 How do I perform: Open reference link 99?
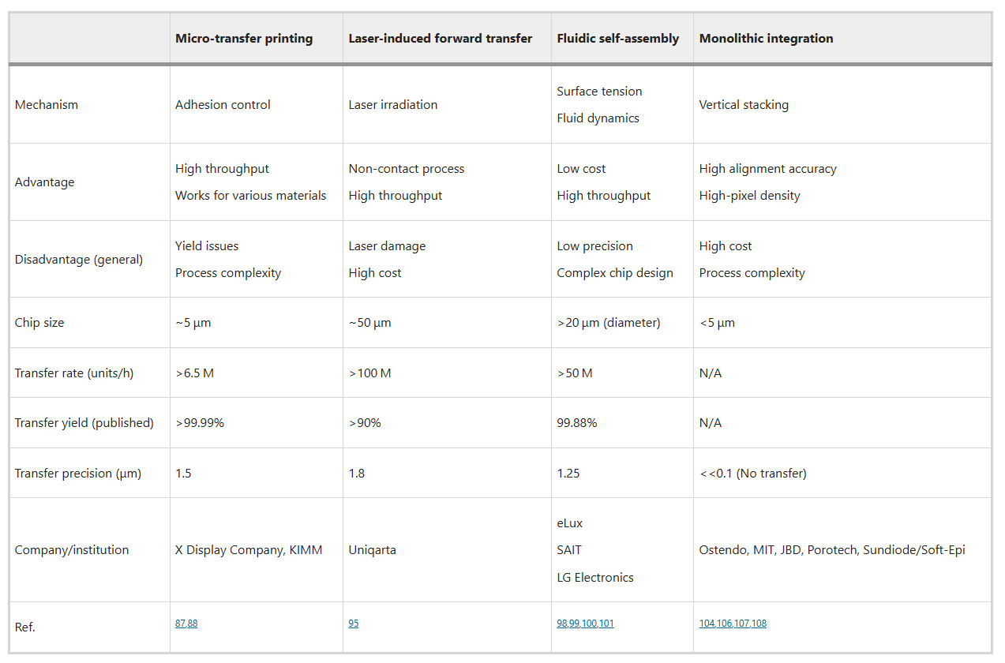pyautogui.click(x=575, y=624)
